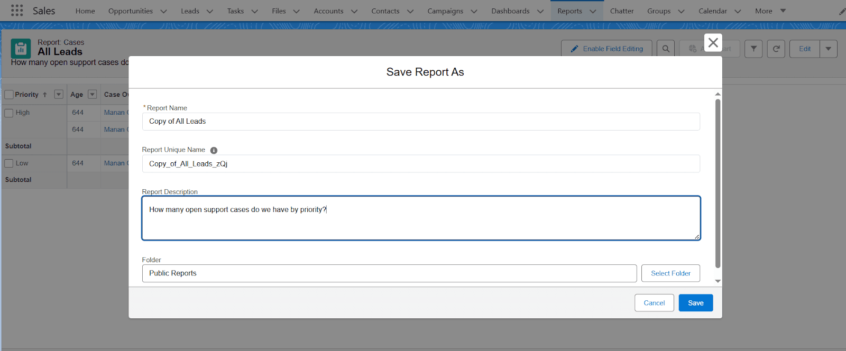Expand the Groups nav chevron
Viewport: 846px width, 351px height.
tap(681, 11)
